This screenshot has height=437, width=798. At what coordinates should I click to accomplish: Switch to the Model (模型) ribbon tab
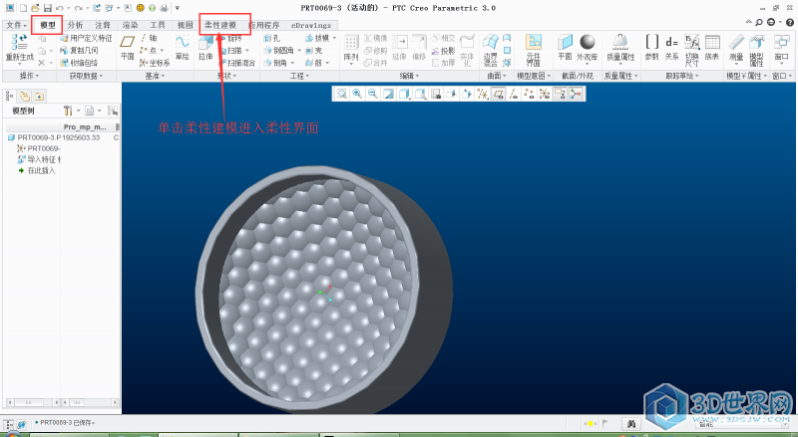[47, 25]
